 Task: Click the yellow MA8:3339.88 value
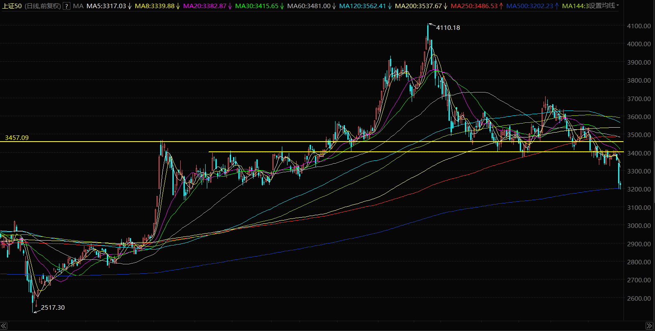(x=154, y=6)
